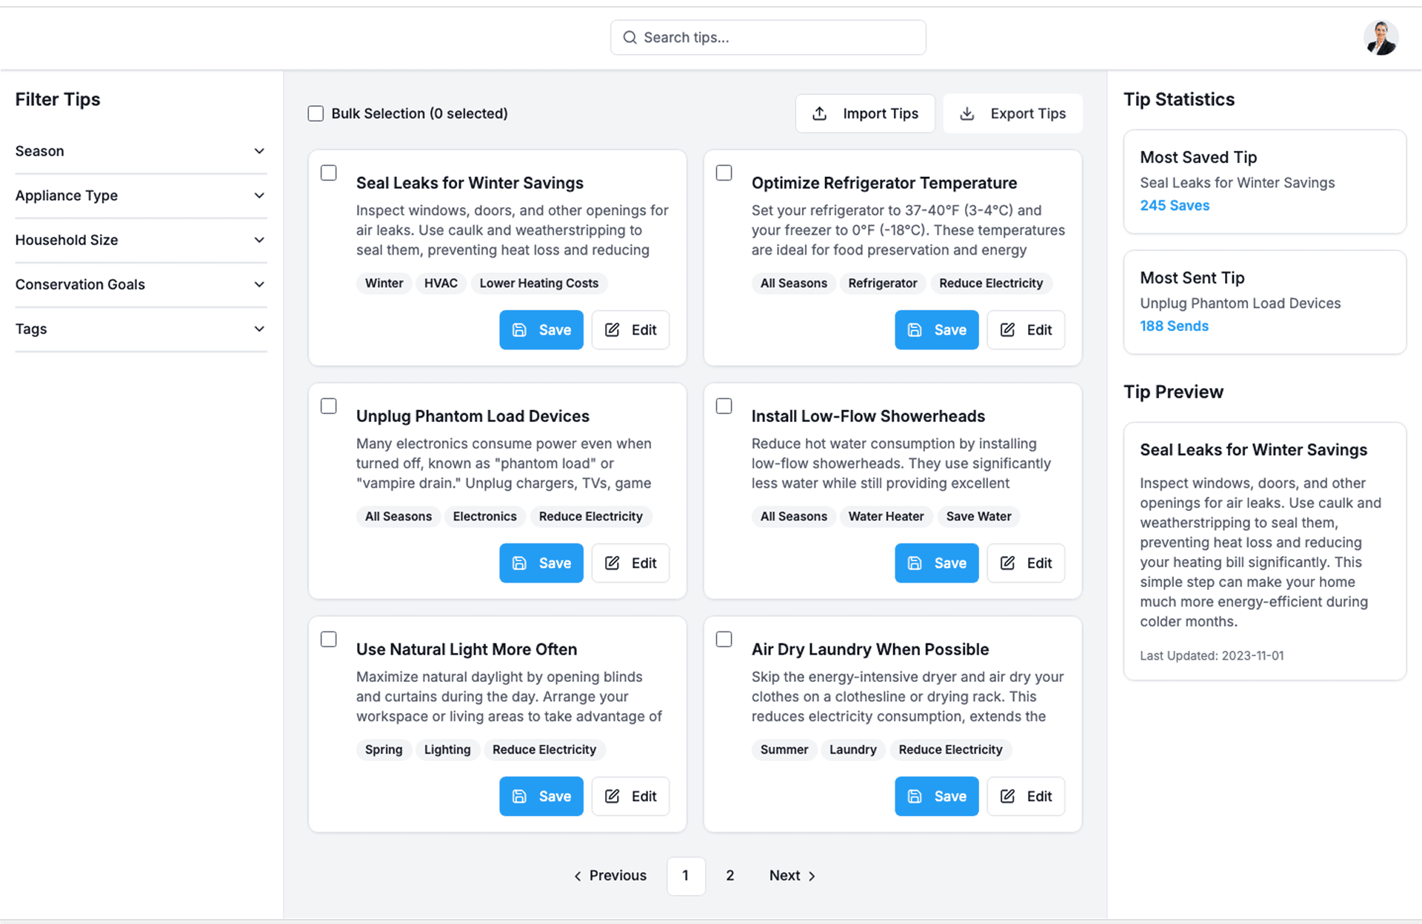Viewport: 1422px width, 924px height.
Task: Click the user profile avatar
Action: point(1381,38)
